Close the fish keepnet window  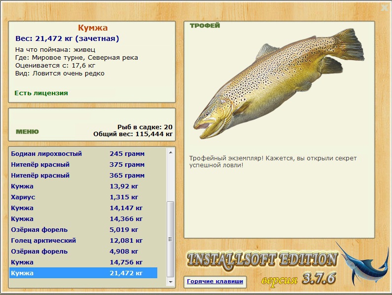click(385, 8)
